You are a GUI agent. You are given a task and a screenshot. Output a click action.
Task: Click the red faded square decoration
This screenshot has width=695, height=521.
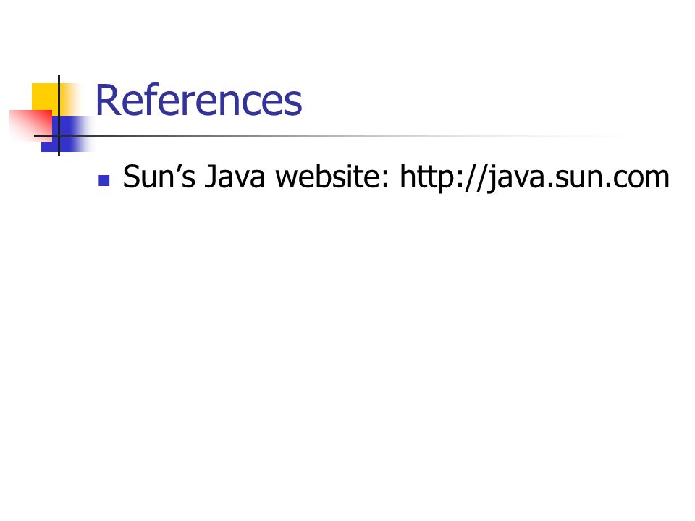[30, 125]
